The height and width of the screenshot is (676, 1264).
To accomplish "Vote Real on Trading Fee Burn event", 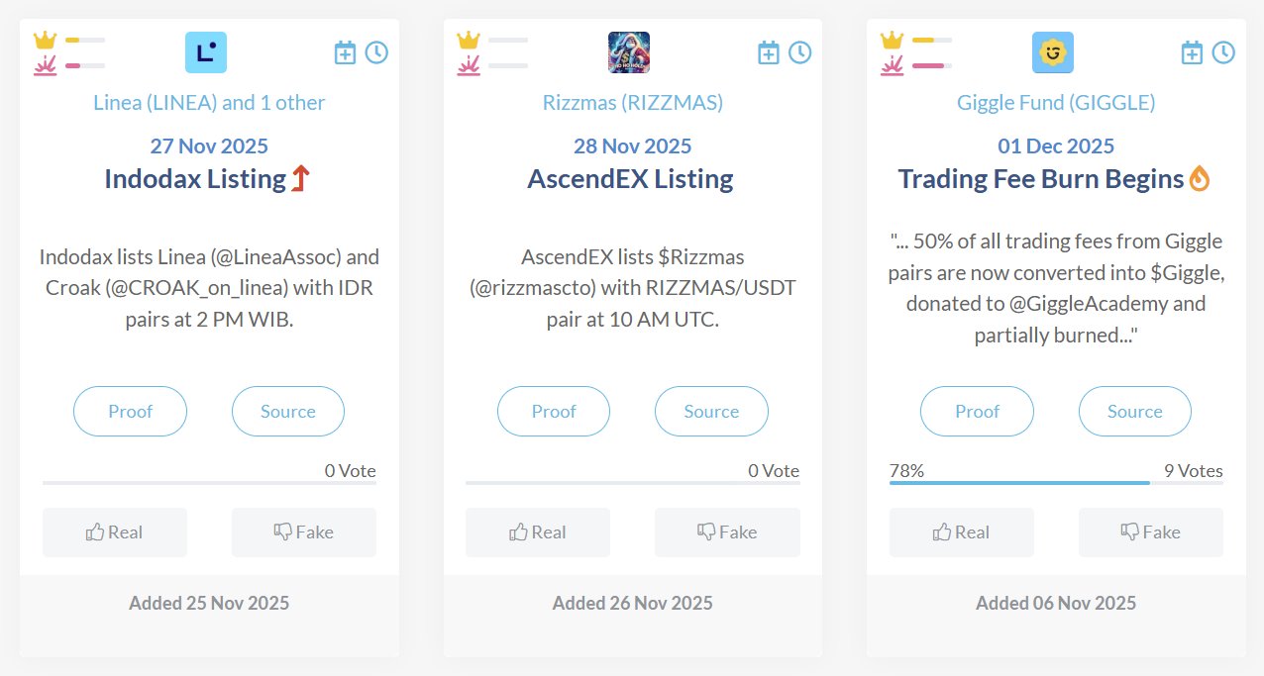I will click(x=961, y=532).
